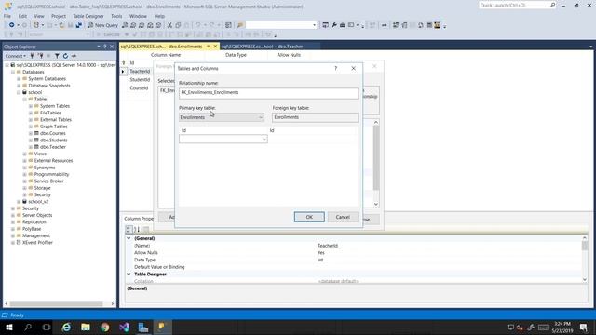
Task: Open Server Manager from the taskbar
Action: 142,327
